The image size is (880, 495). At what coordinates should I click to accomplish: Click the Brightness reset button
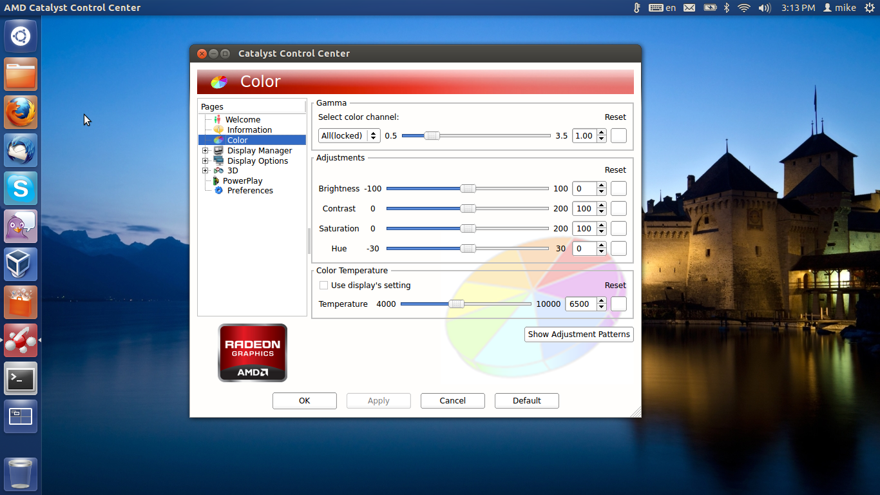coord(618,189)
